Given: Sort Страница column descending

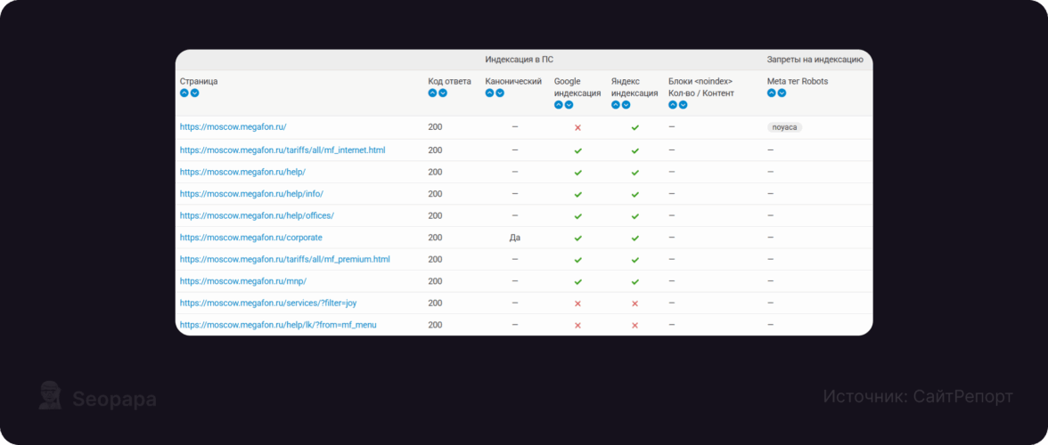Looking at the screenshot, I should (194, 93).
